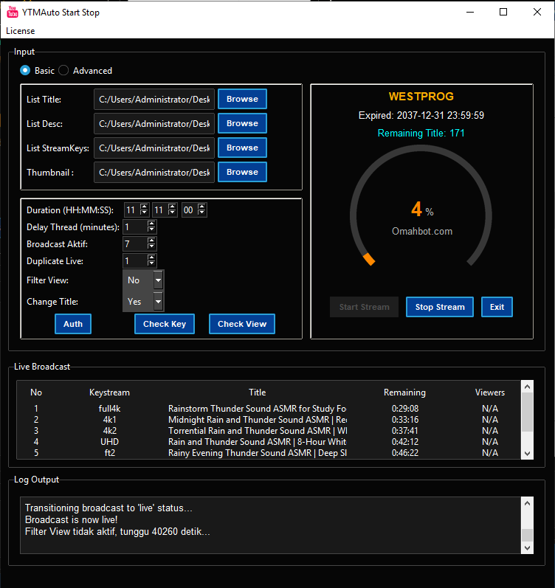Click Live Broadcast scrollbar up arrow
Viewport: 555px width, 588px height.
coord(527,387)
